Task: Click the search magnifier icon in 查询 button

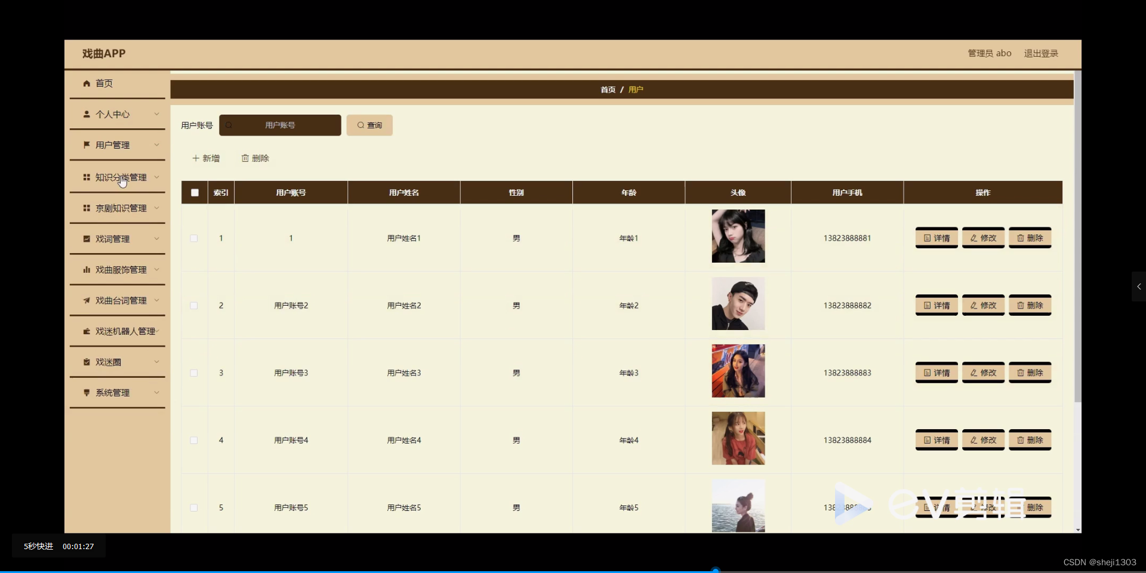Action: [x=360, y=125]
